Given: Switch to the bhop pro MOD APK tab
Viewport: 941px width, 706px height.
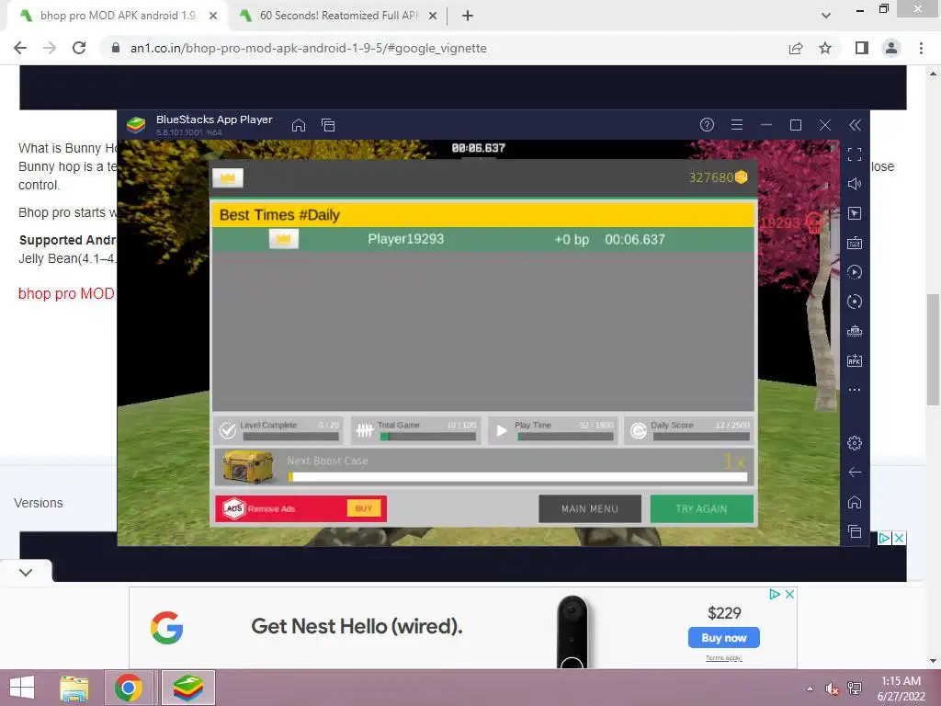Looking at the screenshot, I should pyautogui.click(x=118, y=16).
